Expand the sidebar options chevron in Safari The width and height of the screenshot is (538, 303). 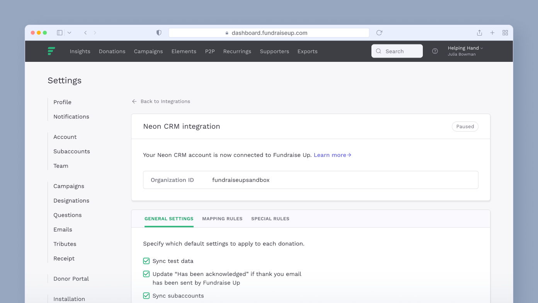click(69, 33)
